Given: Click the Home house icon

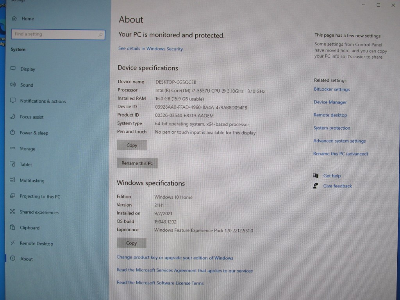Looking at the screenshot, I should point(14,18).
